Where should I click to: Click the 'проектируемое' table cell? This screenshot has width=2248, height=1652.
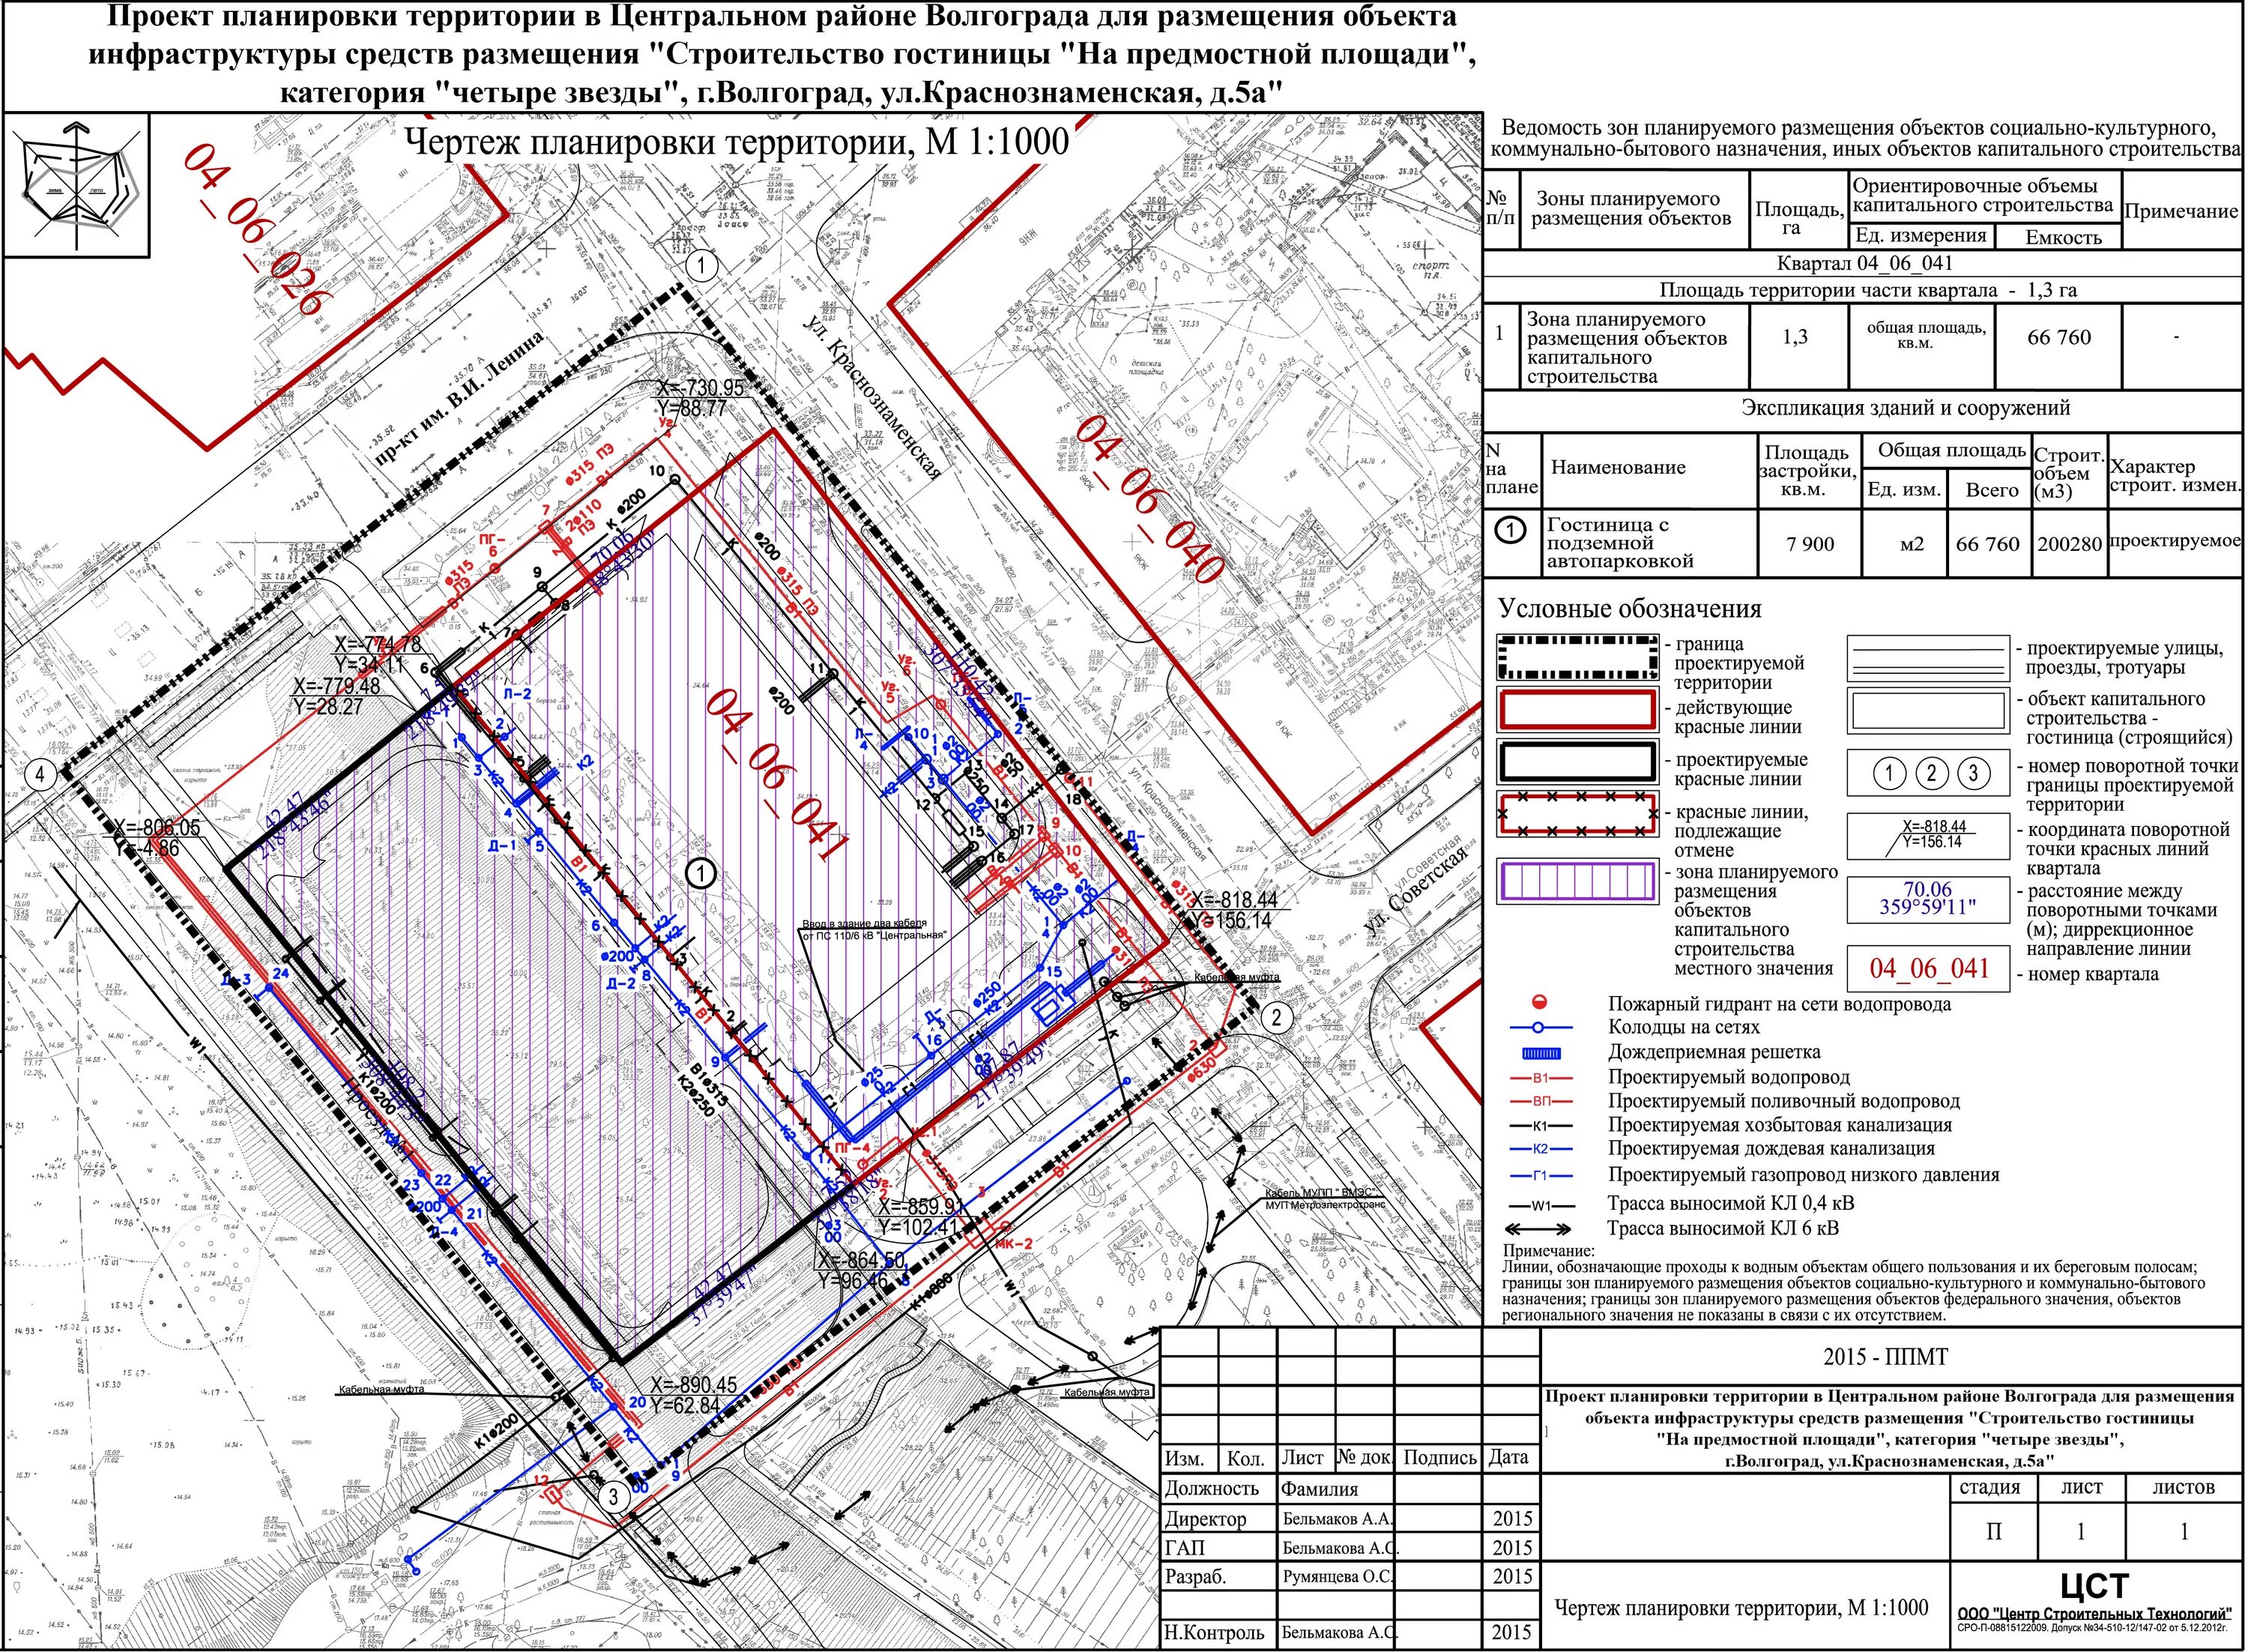point(2175,541)
